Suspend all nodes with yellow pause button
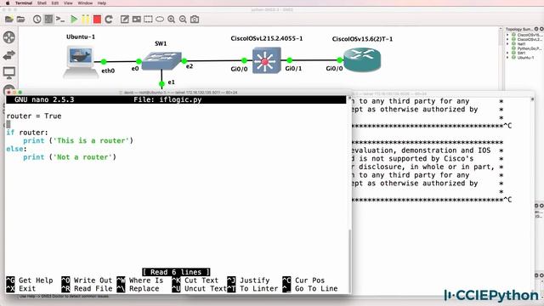The image size is (544, 306). (85, 20)
